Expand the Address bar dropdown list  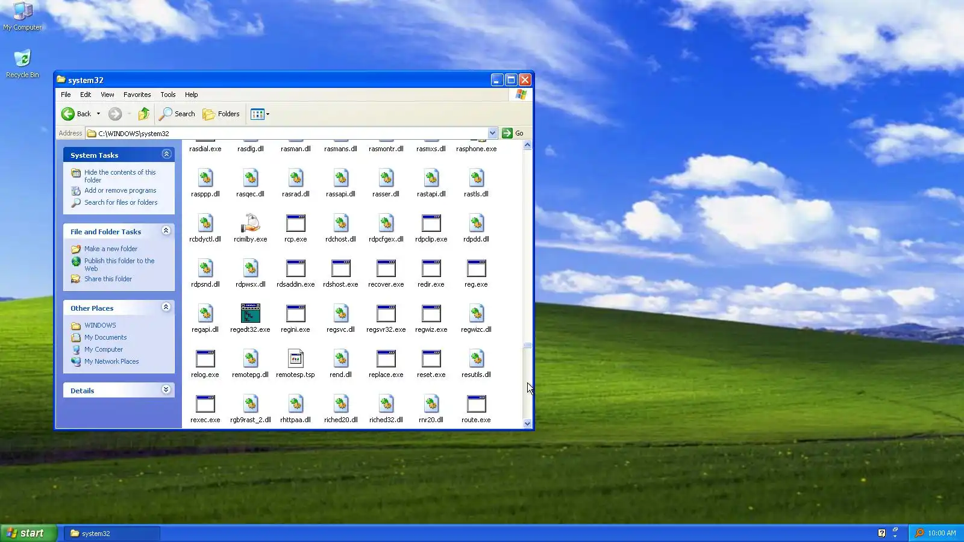(492, 133)
